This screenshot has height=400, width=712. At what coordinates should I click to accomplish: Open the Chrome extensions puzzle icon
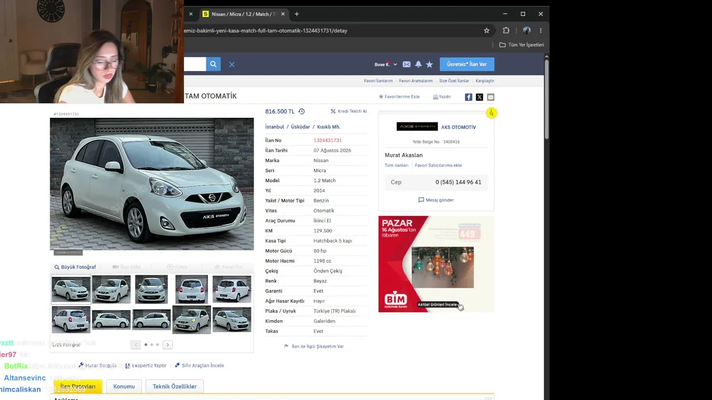506,31
